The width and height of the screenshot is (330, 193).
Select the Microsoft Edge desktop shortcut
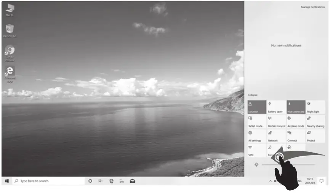pos(10,75)
